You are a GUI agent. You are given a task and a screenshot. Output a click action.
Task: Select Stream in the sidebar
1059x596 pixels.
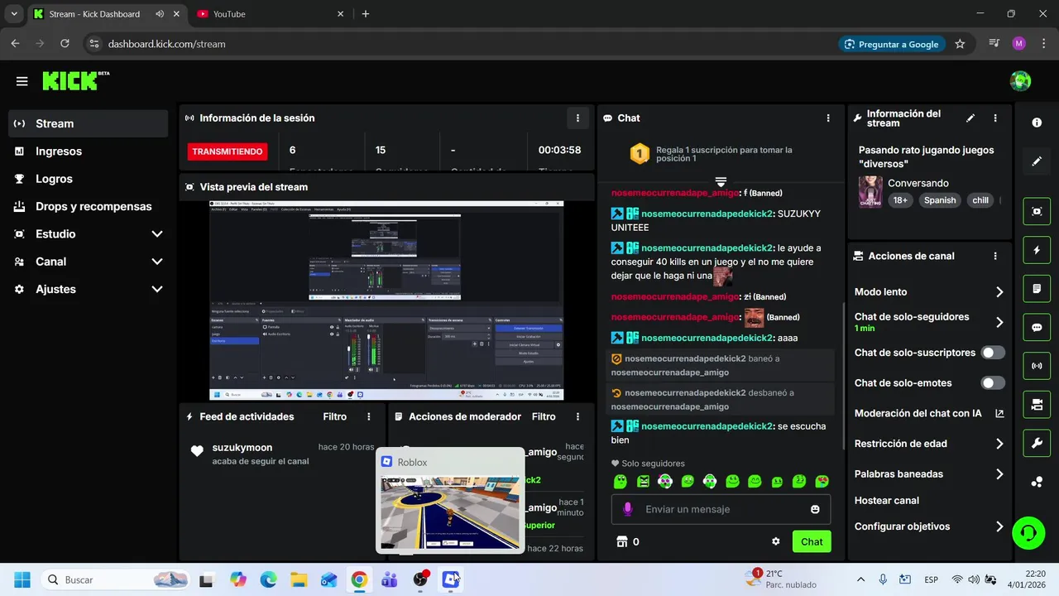pos(88,123)
